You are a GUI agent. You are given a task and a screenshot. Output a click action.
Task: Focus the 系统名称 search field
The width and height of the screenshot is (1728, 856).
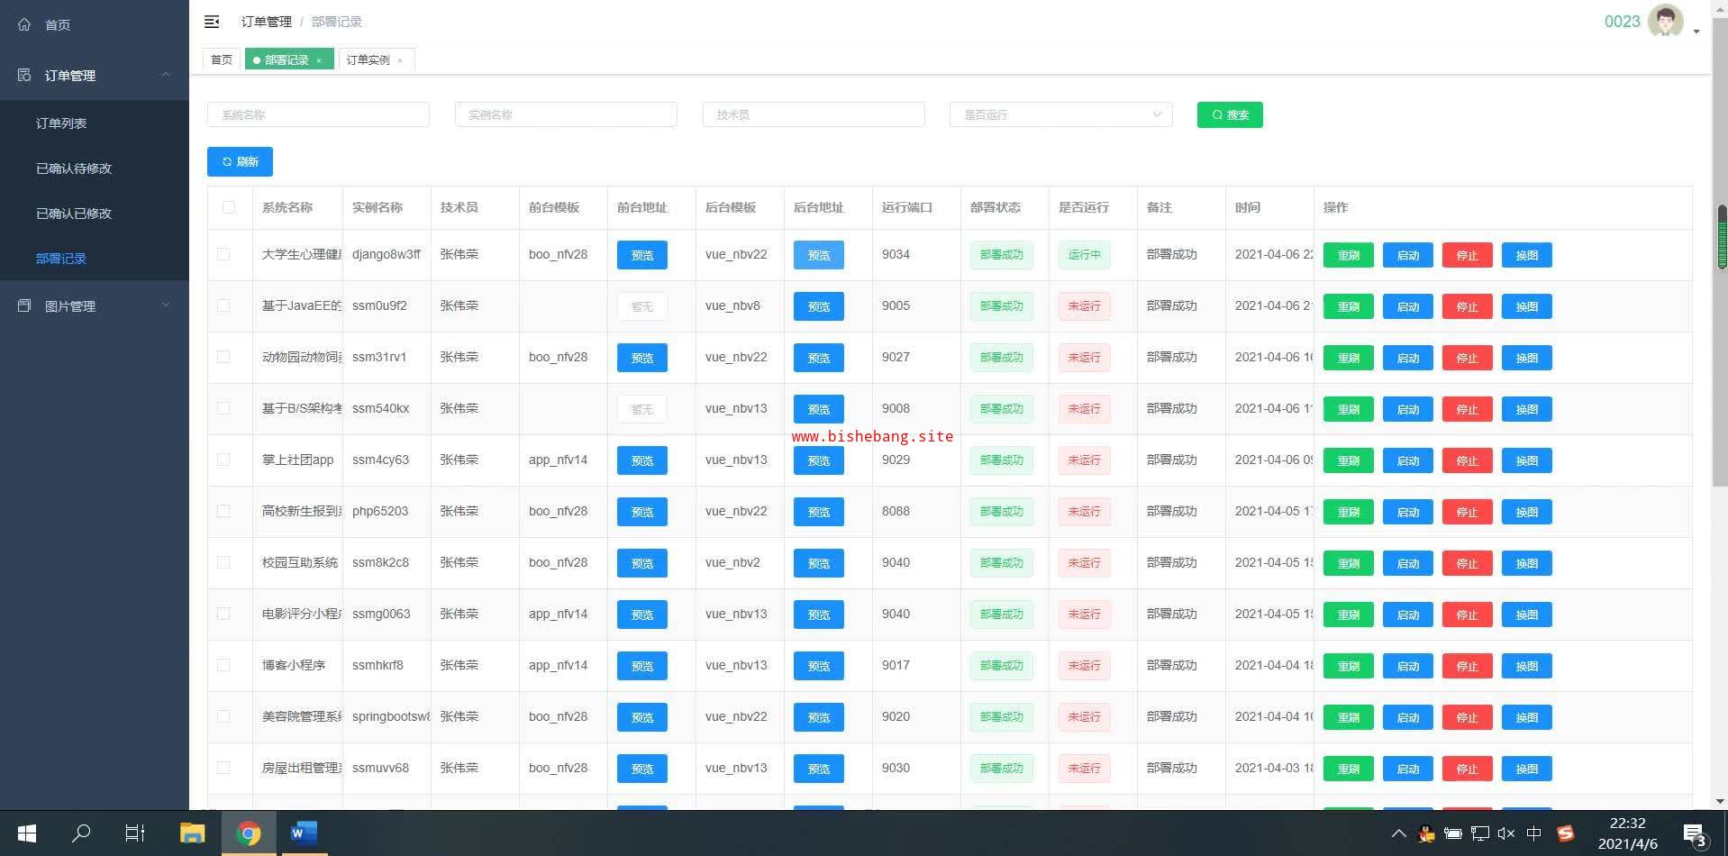click(x=318, y=114)
